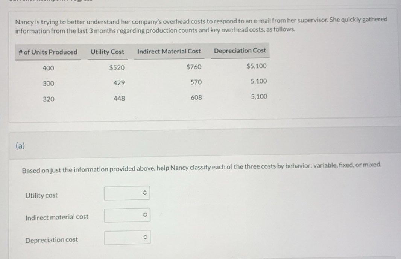Open the Utility cost classification dropdown
The height and width of the screenshot is (259, 401).
click(127, 193)
